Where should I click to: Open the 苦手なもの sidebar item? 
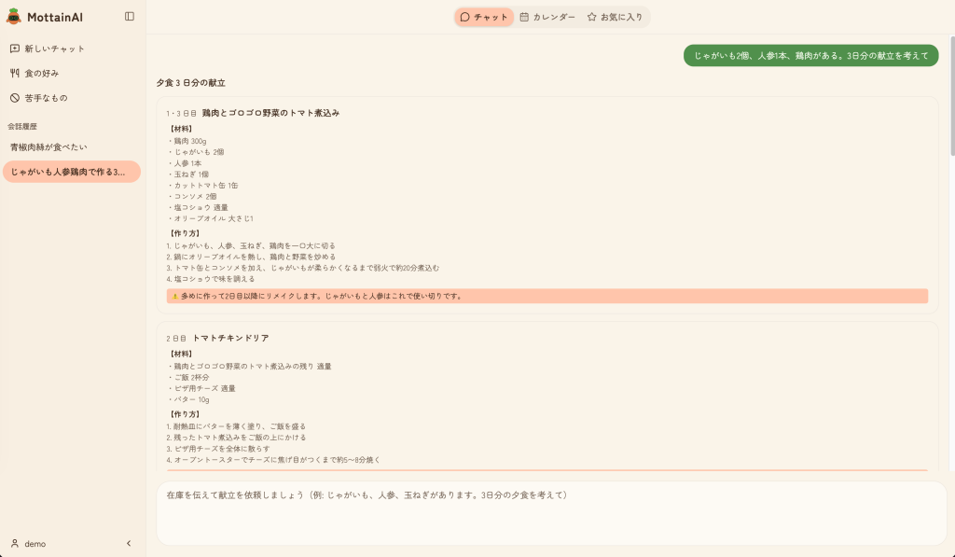pyautogui.click(x=72, y=98)
